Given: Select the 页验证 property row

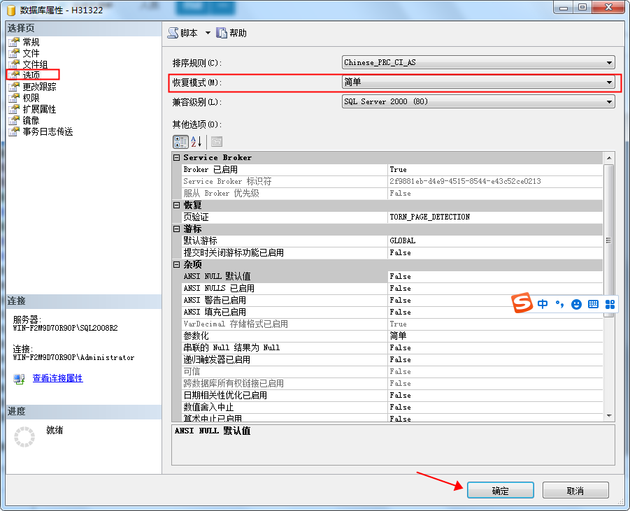Looking at the screenshot, I should coord(280,217).
